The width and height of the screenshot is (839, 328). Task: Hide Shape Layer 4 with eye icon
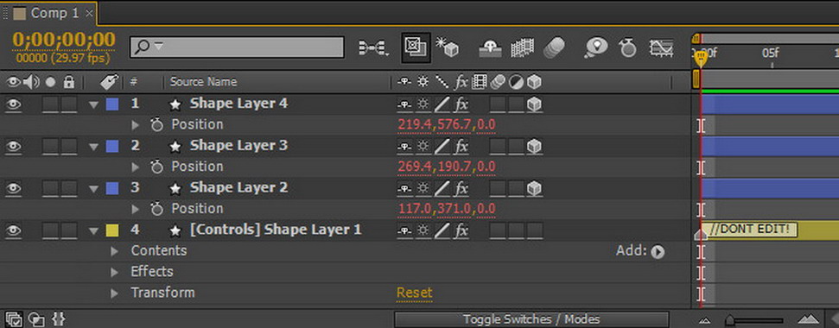coord(13,104)
